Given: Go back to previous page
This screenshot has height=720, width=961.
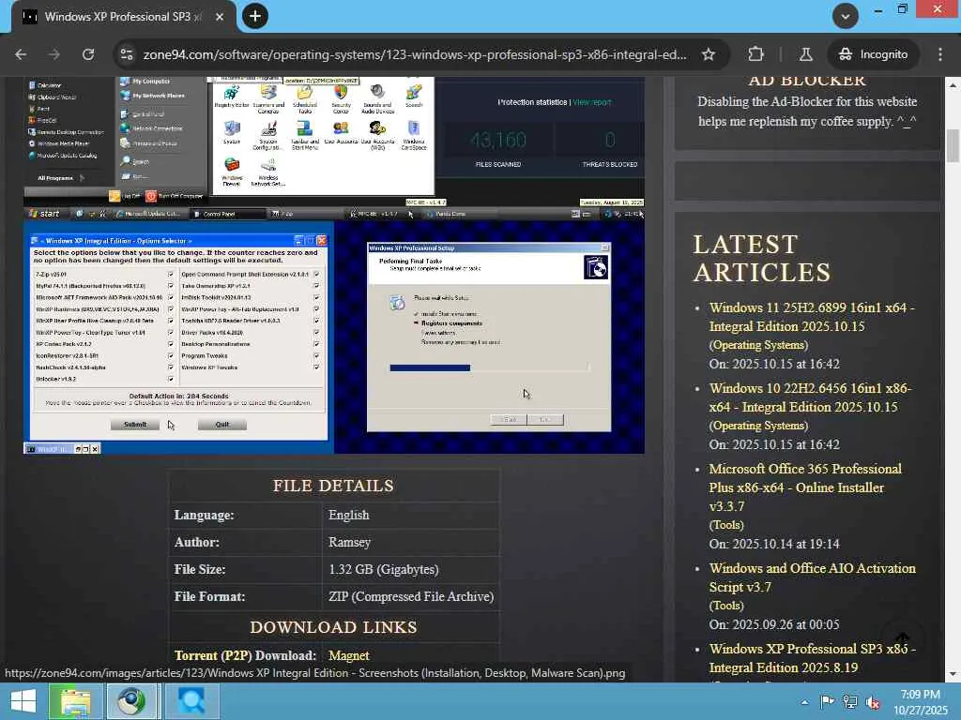Looking at the screenshot, I should [x=21, y=54].
